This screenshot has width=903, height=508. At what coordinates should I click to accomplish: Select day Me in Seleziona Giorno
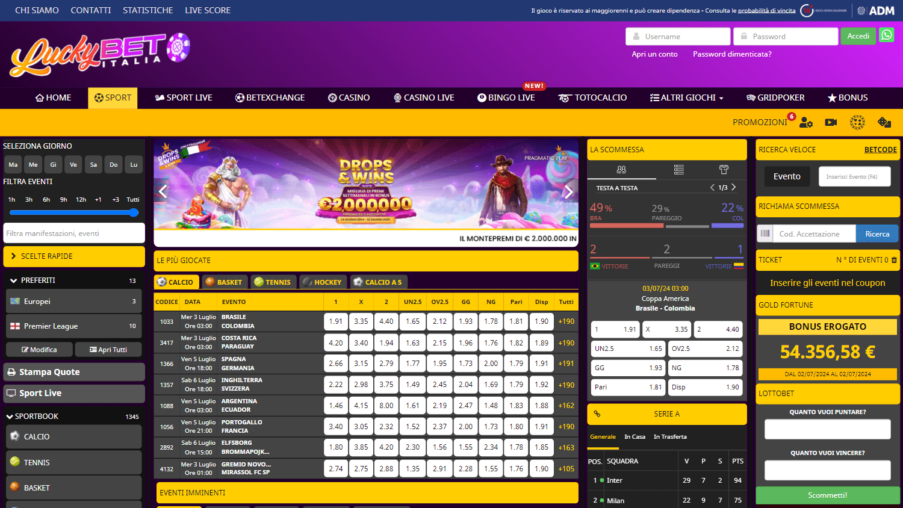point(33,164)
